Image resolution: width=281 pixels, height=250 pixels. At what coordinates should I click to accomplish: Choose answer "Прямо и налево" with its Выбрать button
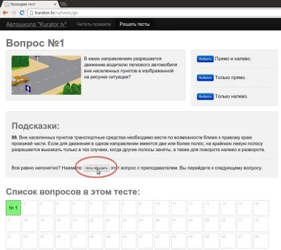click(205, 59)
